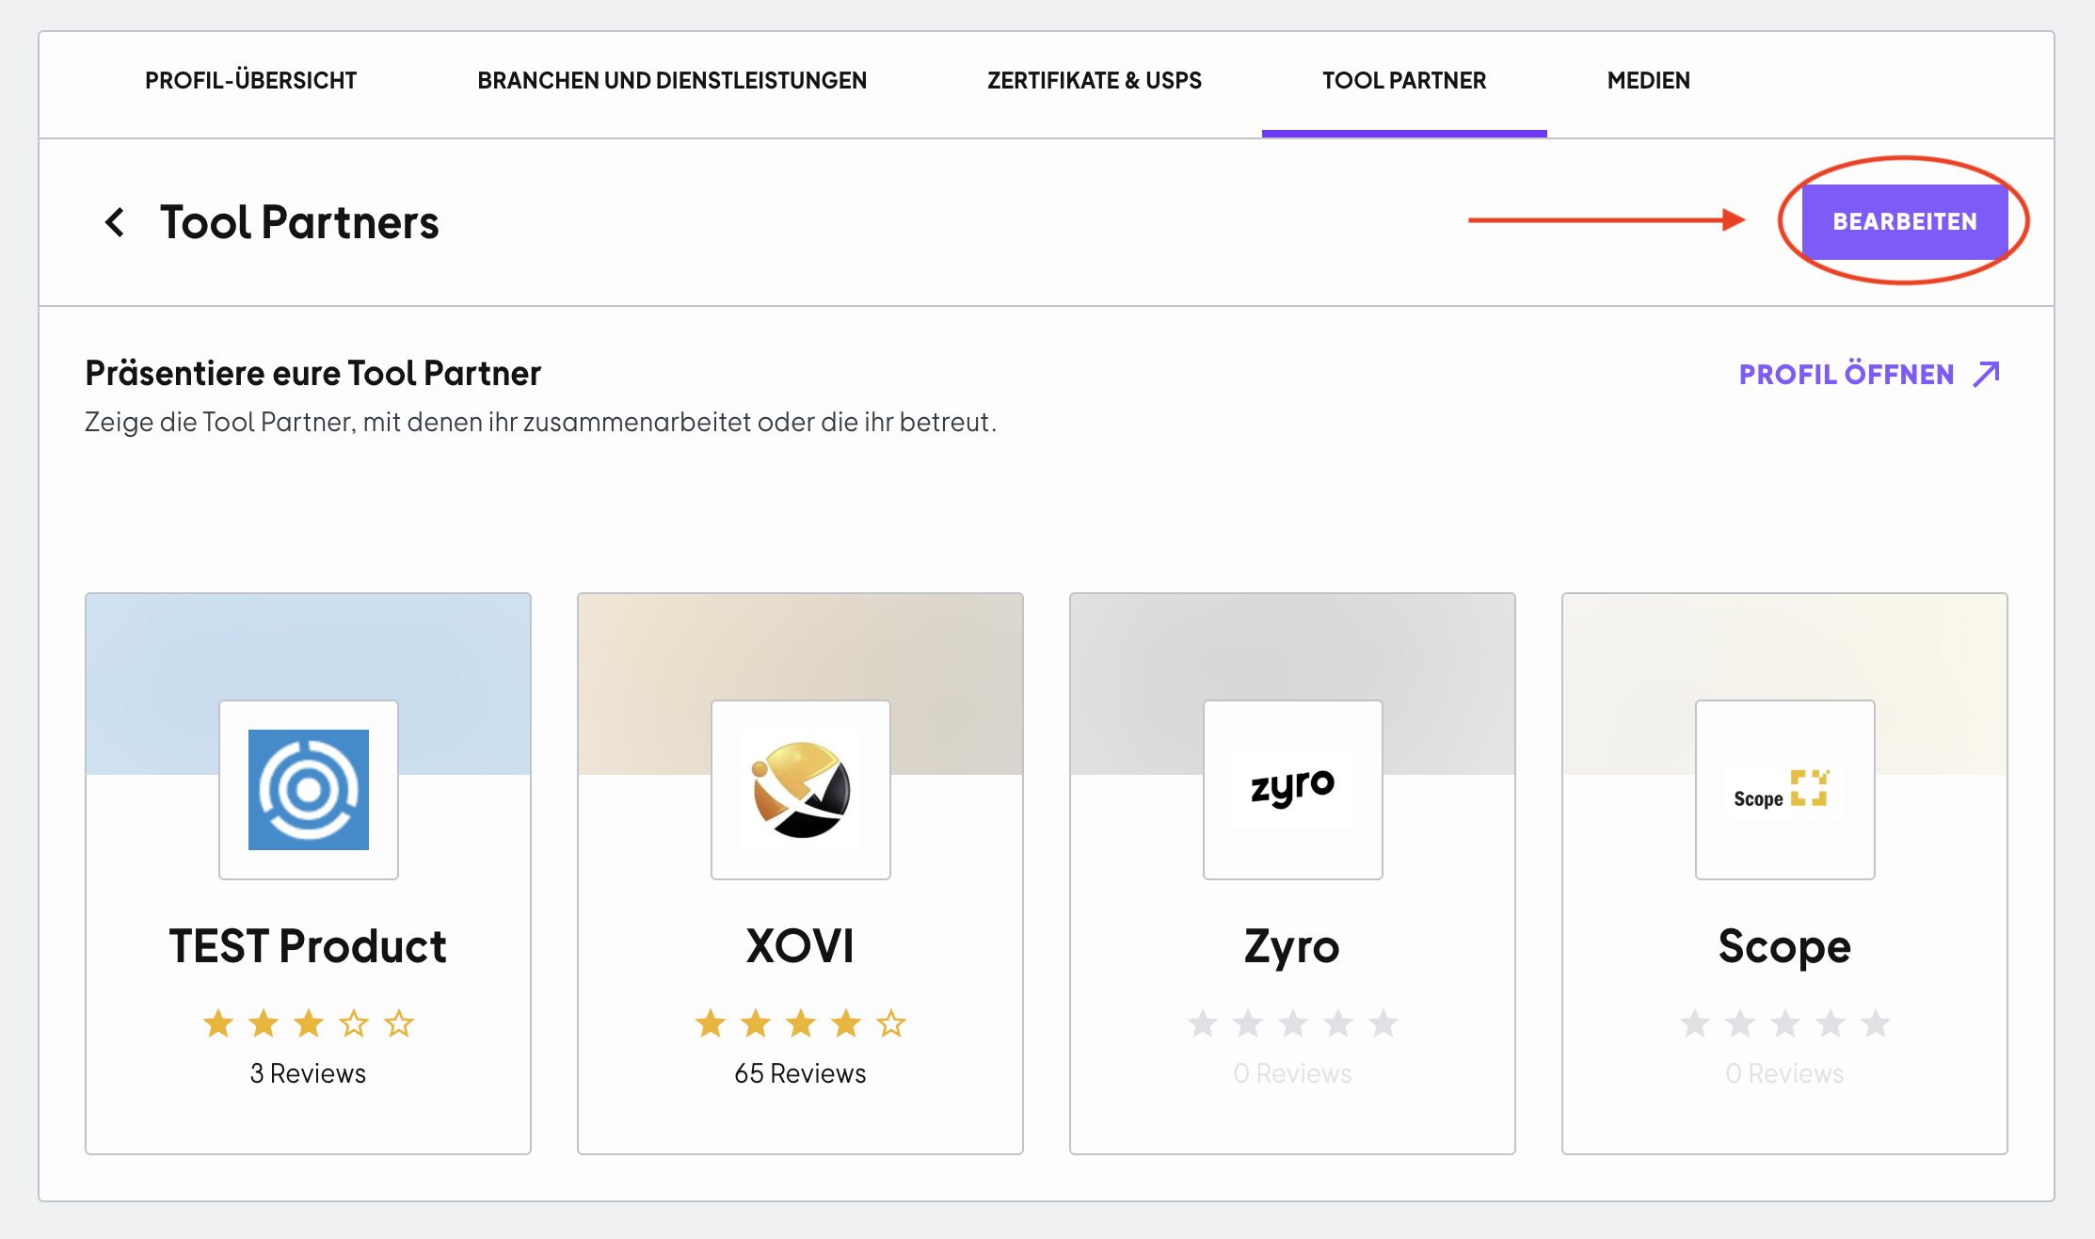This screenshot has height=1239, width=2095.
Task: Go back using the arrow beside Tool Partners
Action: [115, 222]
